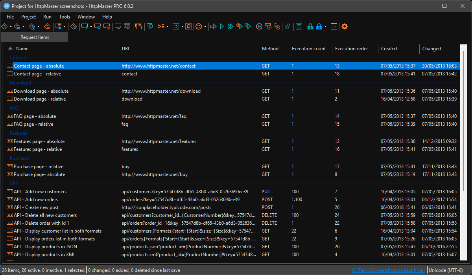Open the Screenshots project.hmpr file link
Image resolution: width=472 pixels, height=275 pixels.
pos(389,270)
